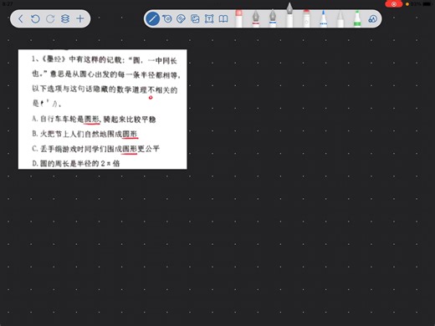Viewport: 435px width, 326px height.
Task: Open the book reference icon
Action: [x=223, y=18]
